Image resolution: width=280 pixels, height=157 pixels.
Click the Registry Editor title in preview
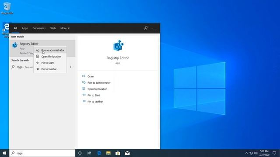tap(118, 58)
